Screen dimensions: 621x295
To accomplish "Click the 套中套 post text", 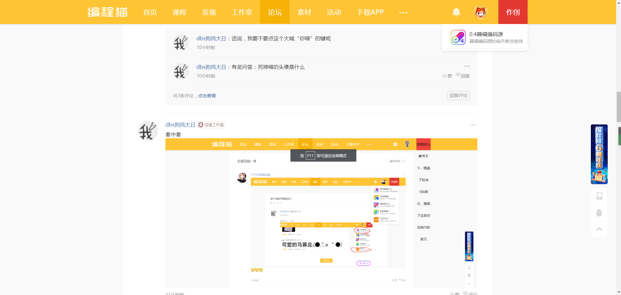I will [x=173, y=134].
